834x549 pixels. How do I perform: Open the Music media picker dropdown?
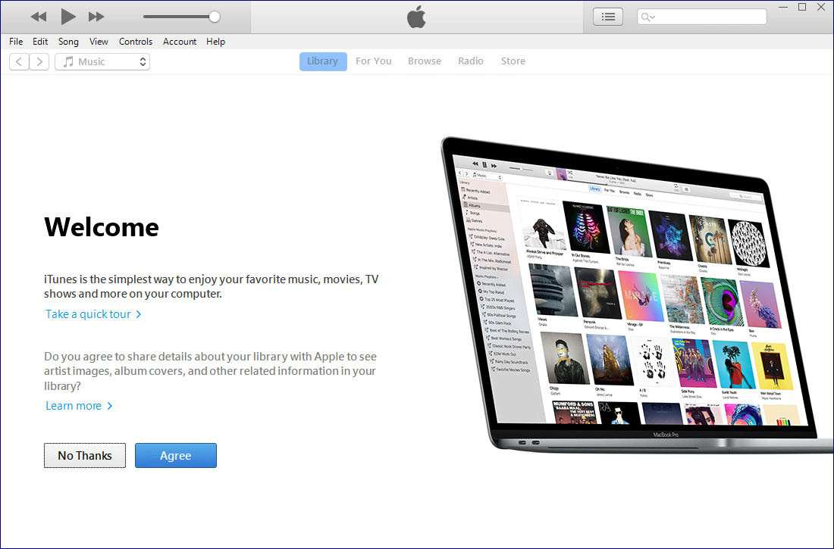tap(102, 62)
